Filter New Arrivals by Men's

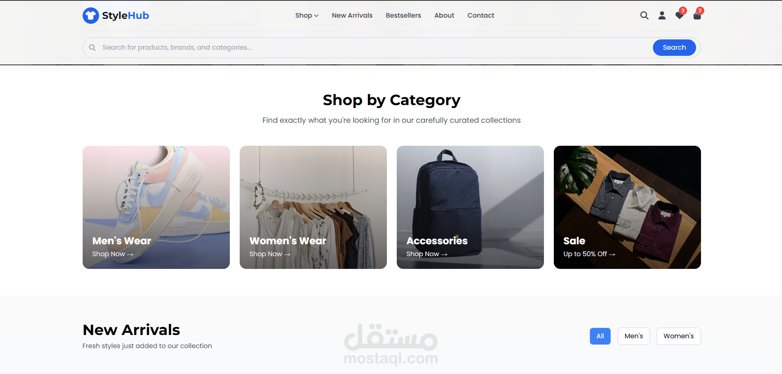[x=634, y=336]
